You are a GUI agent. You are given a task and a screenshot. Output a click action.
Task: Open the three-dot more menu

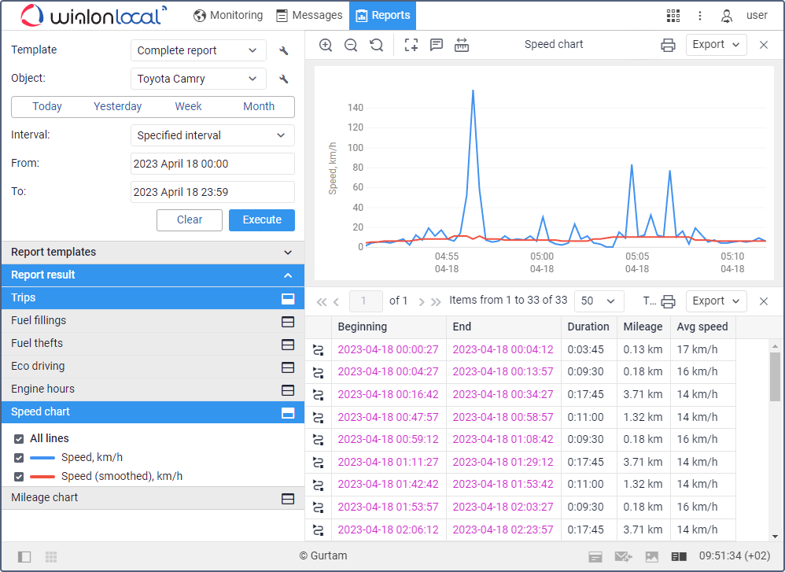pyautogui.click(x=700, y=16)
